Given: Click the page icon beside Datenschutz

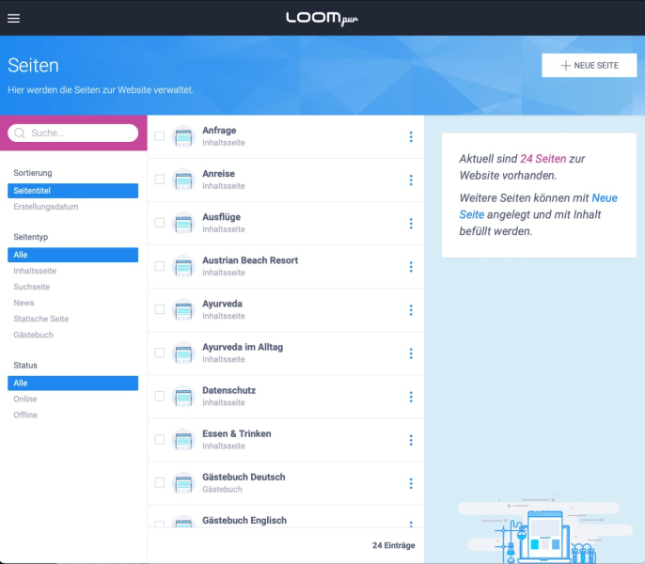Looking at the screenshot, I should 183,396.
